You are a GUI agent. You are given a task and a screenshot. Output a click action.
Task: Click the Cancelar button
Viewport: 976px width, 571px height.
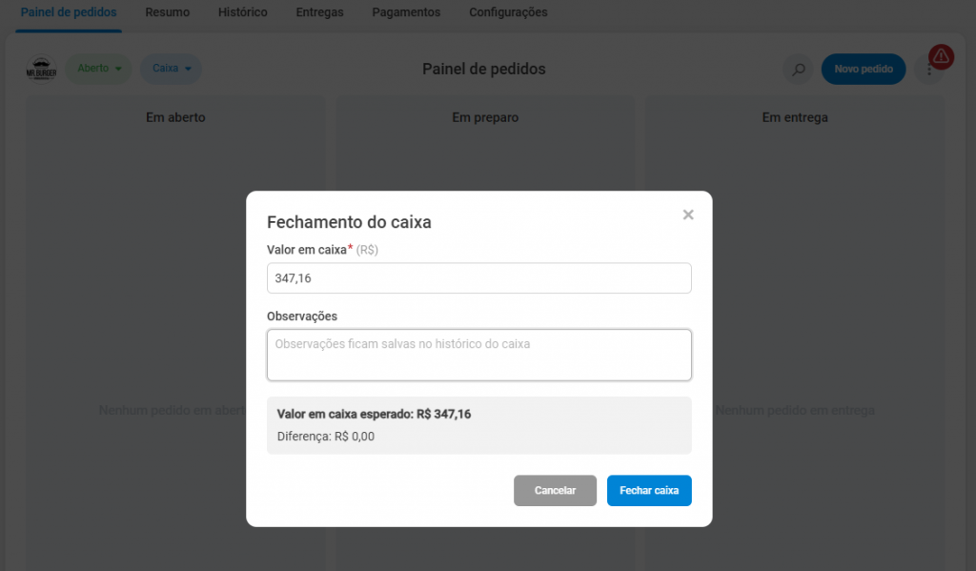click(555, 490)
